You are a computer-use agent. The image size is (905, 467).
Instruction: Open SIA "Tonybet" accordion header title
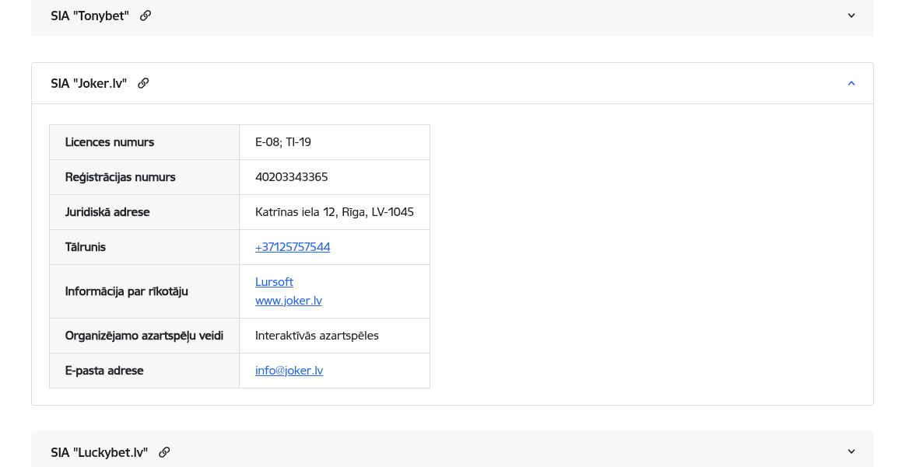(90, 16)
